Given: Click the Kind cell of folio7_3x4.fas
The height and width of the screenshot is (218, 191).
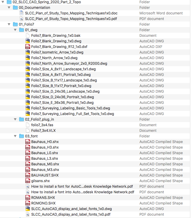Looking at the screenshot, I should tap(148, 125).
